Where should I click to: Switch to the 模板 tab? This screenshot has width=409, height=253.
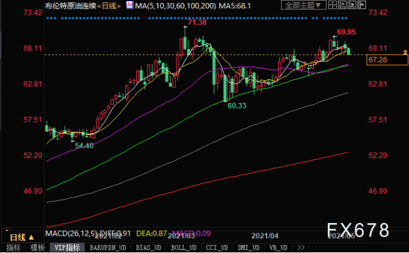[38, 247]
